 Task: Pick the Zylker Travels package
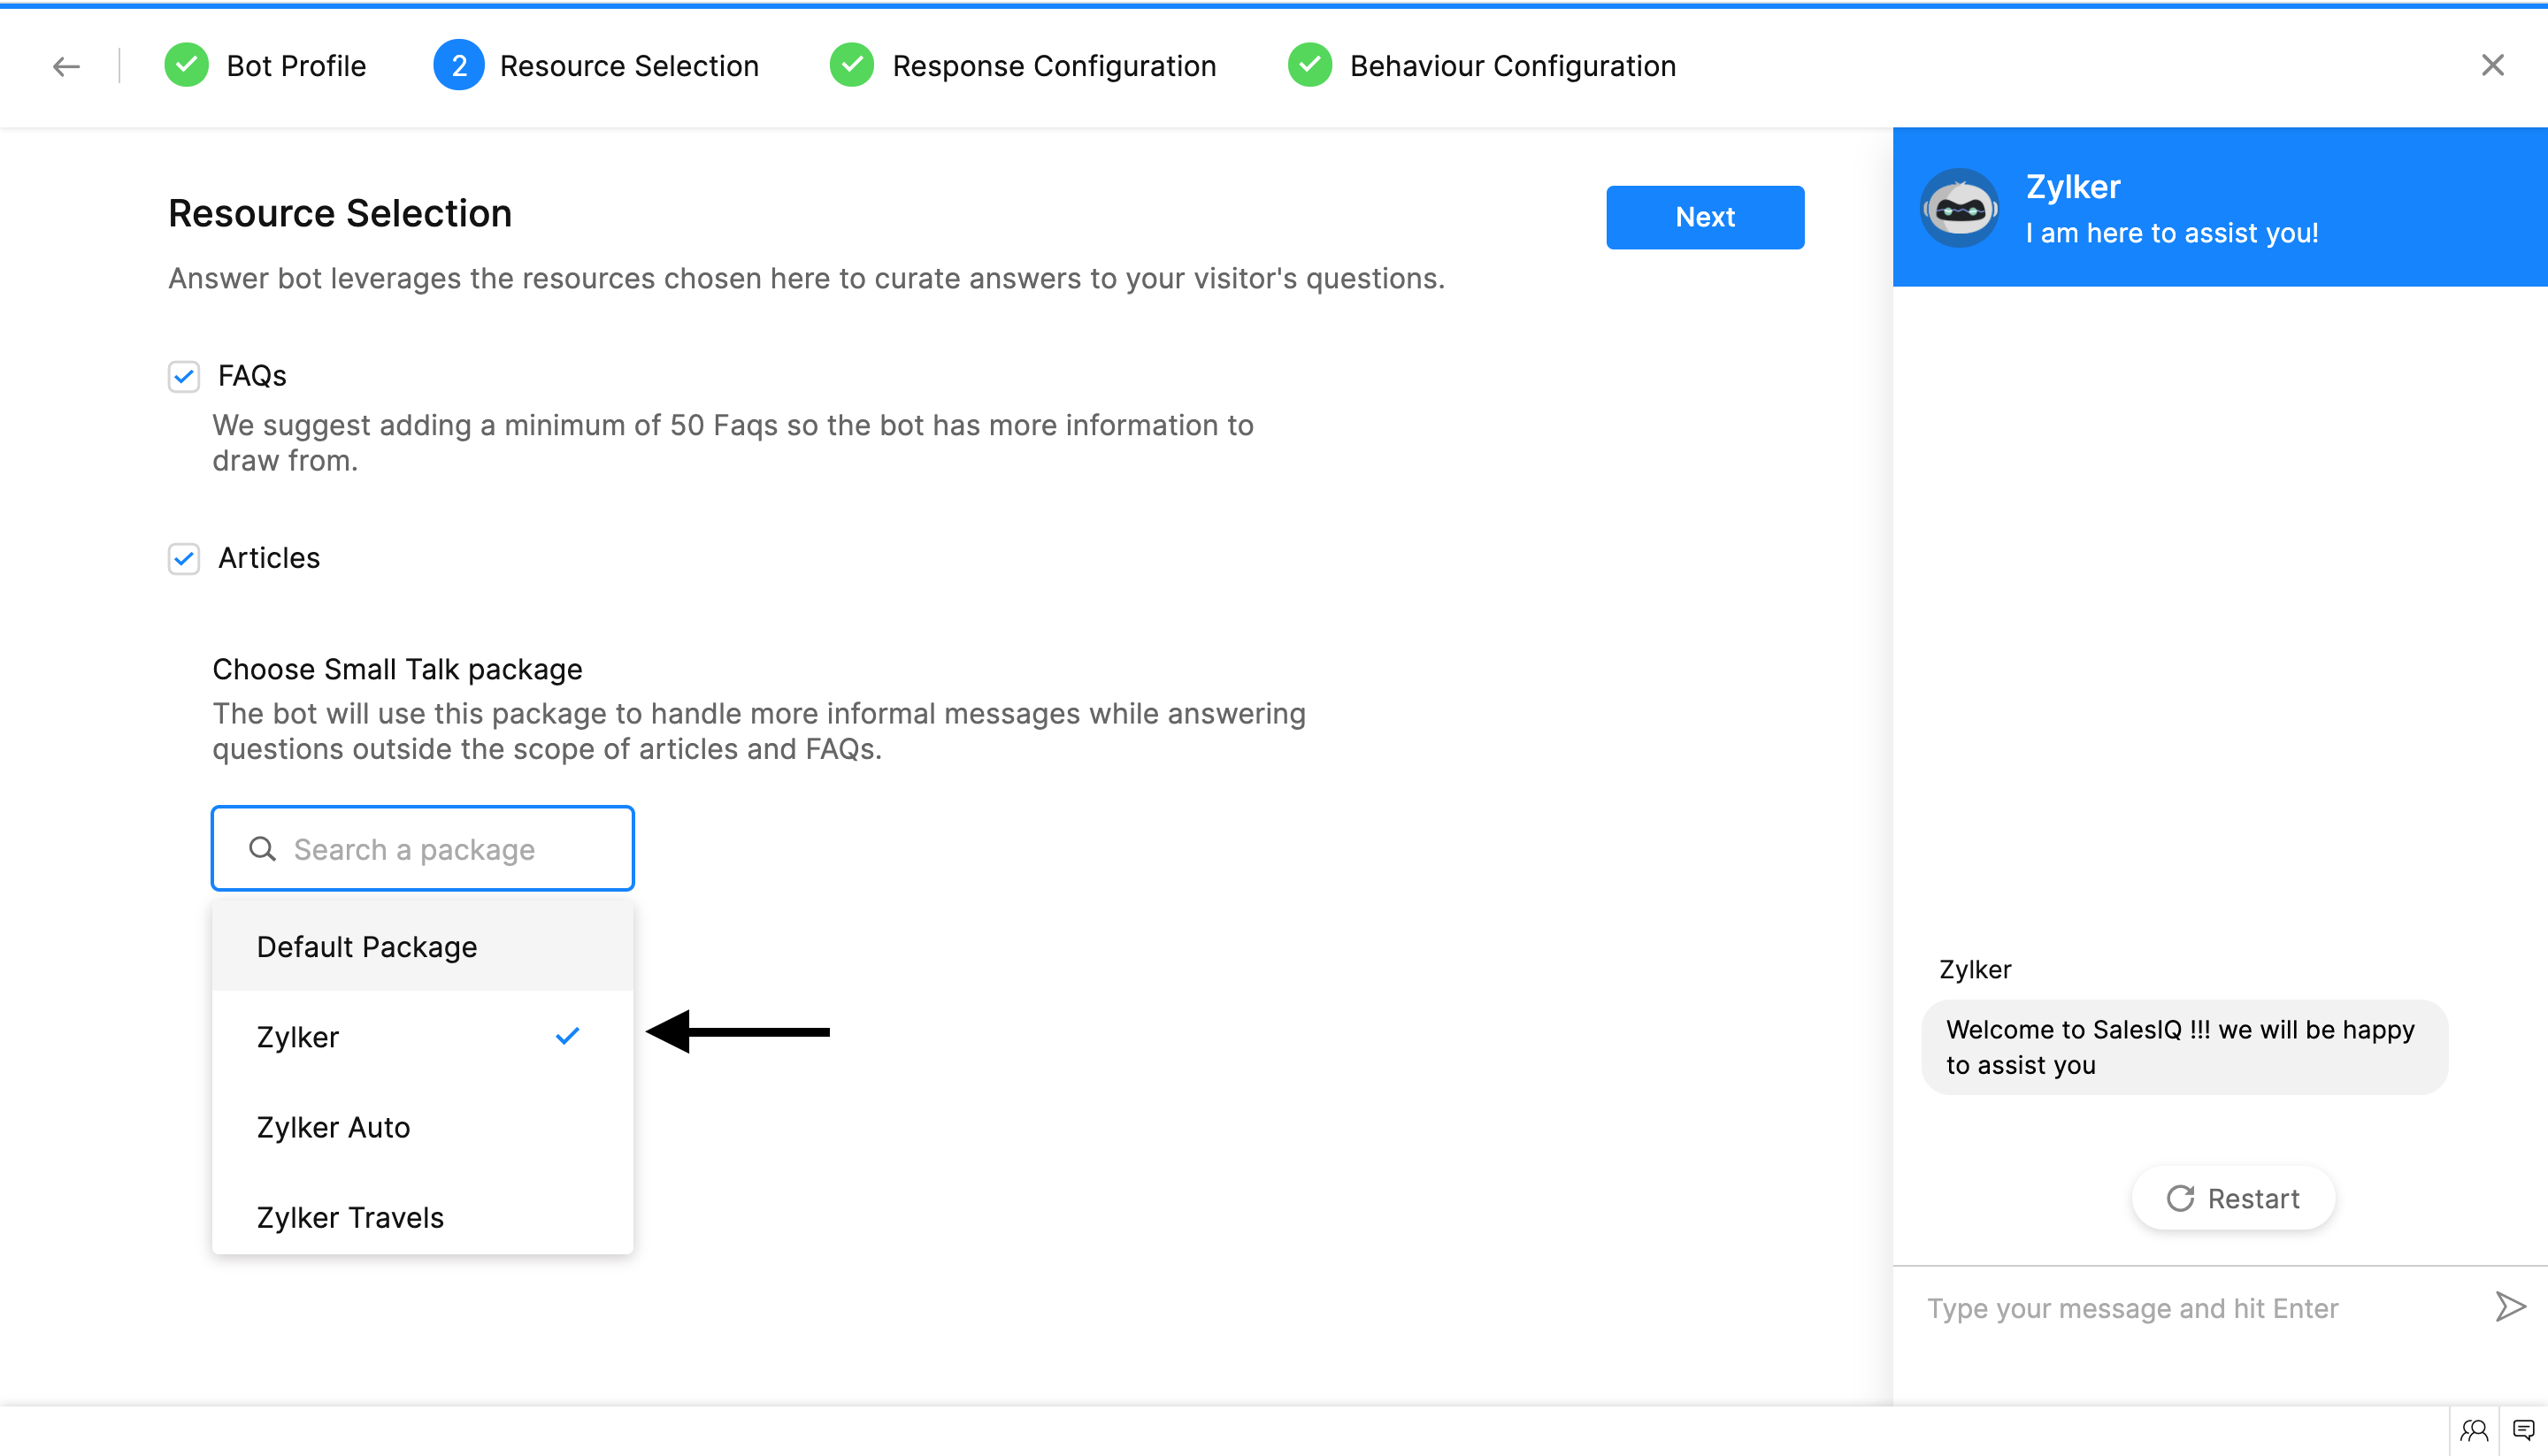pyautogui.click(x=350, y=1217)
